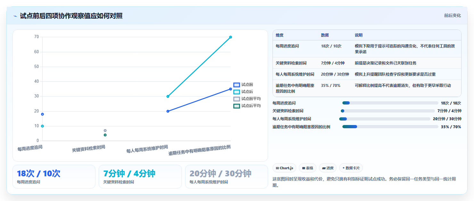Click the title 试点前后四项协作观察值应如何对照
This screenshot has height=201, width=474.
71,16
